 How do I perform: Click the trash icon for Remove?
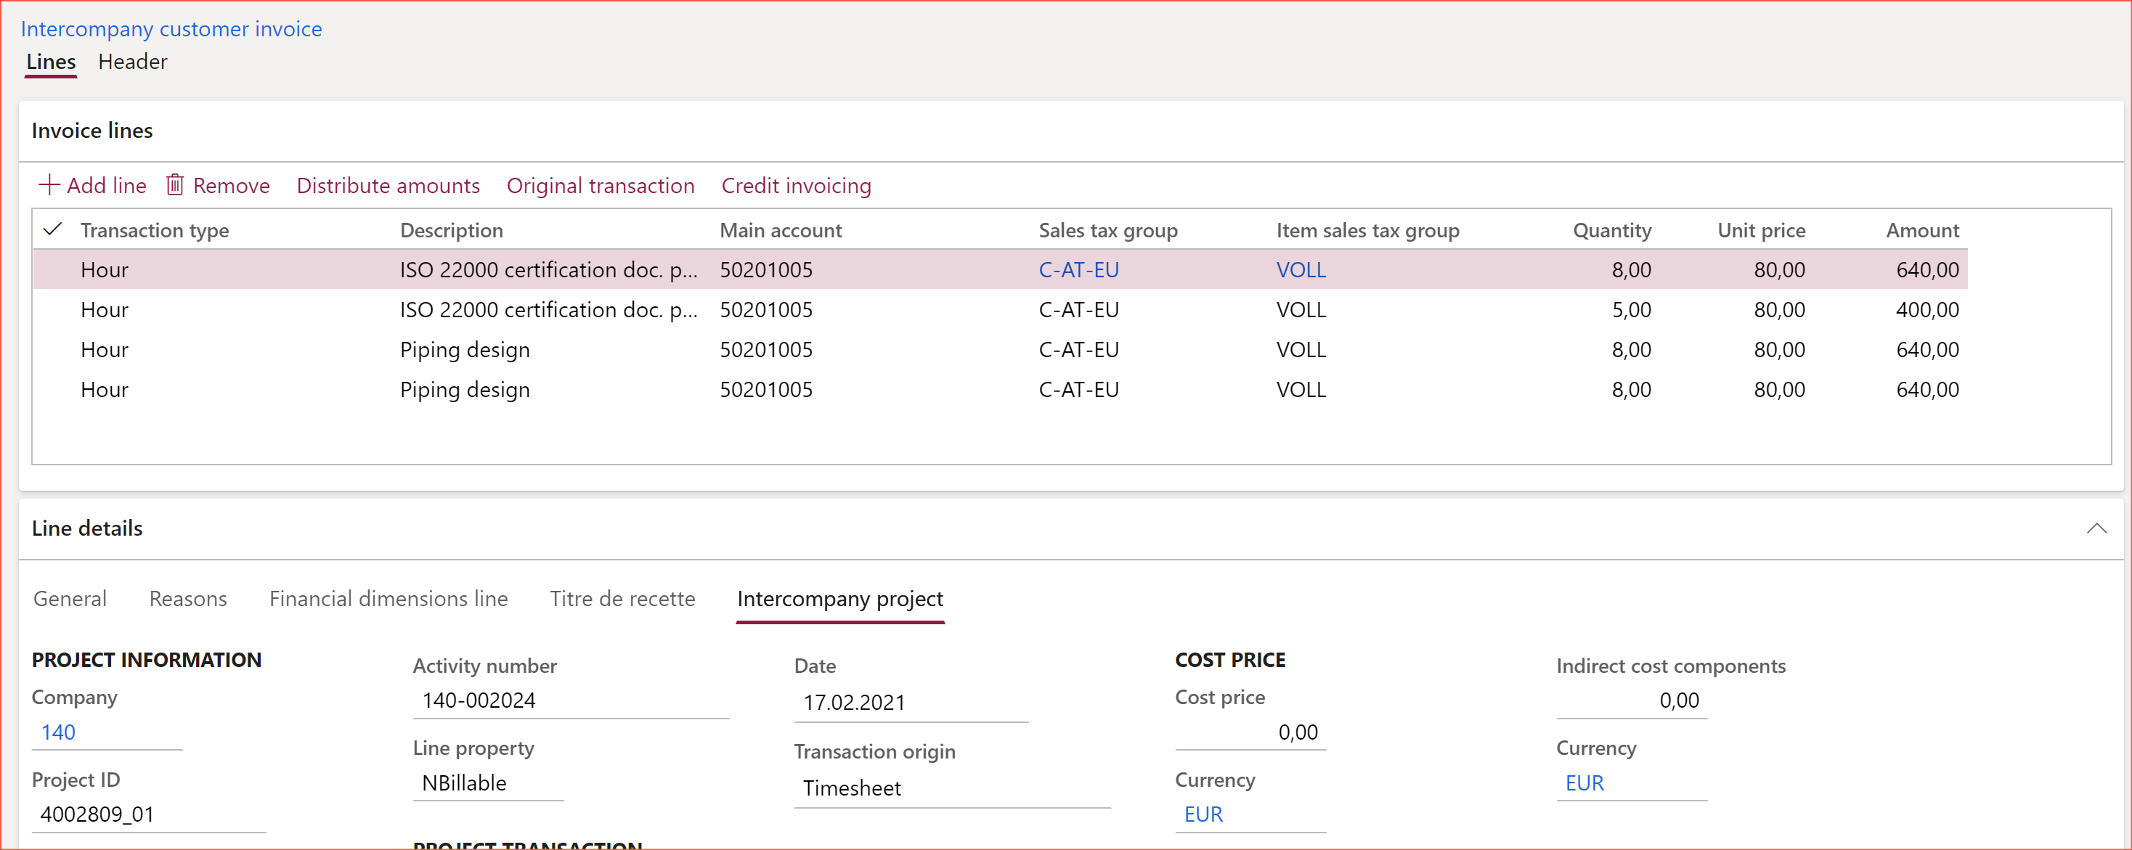pos(174,184)
